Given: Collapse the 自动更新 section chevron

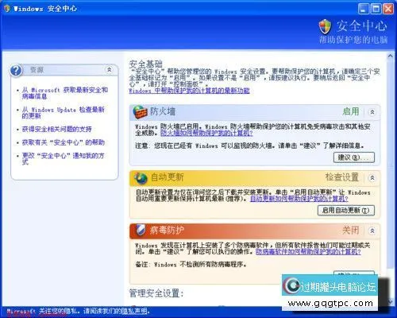Looking at the screenshot, I should pos(372,178).
